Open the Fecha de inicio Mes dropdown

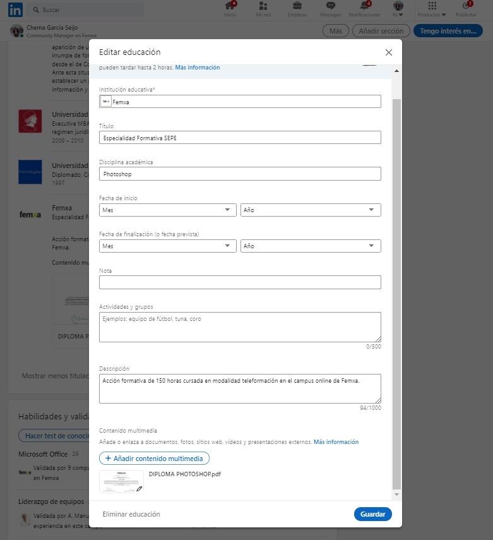click(168, 210)
